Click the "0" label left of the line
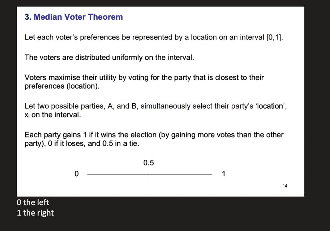 point(77,174)
